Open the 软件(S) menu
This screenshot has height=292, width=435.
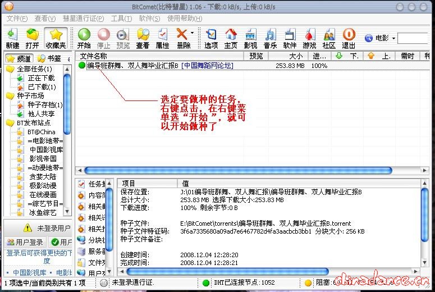pos(149,19)
